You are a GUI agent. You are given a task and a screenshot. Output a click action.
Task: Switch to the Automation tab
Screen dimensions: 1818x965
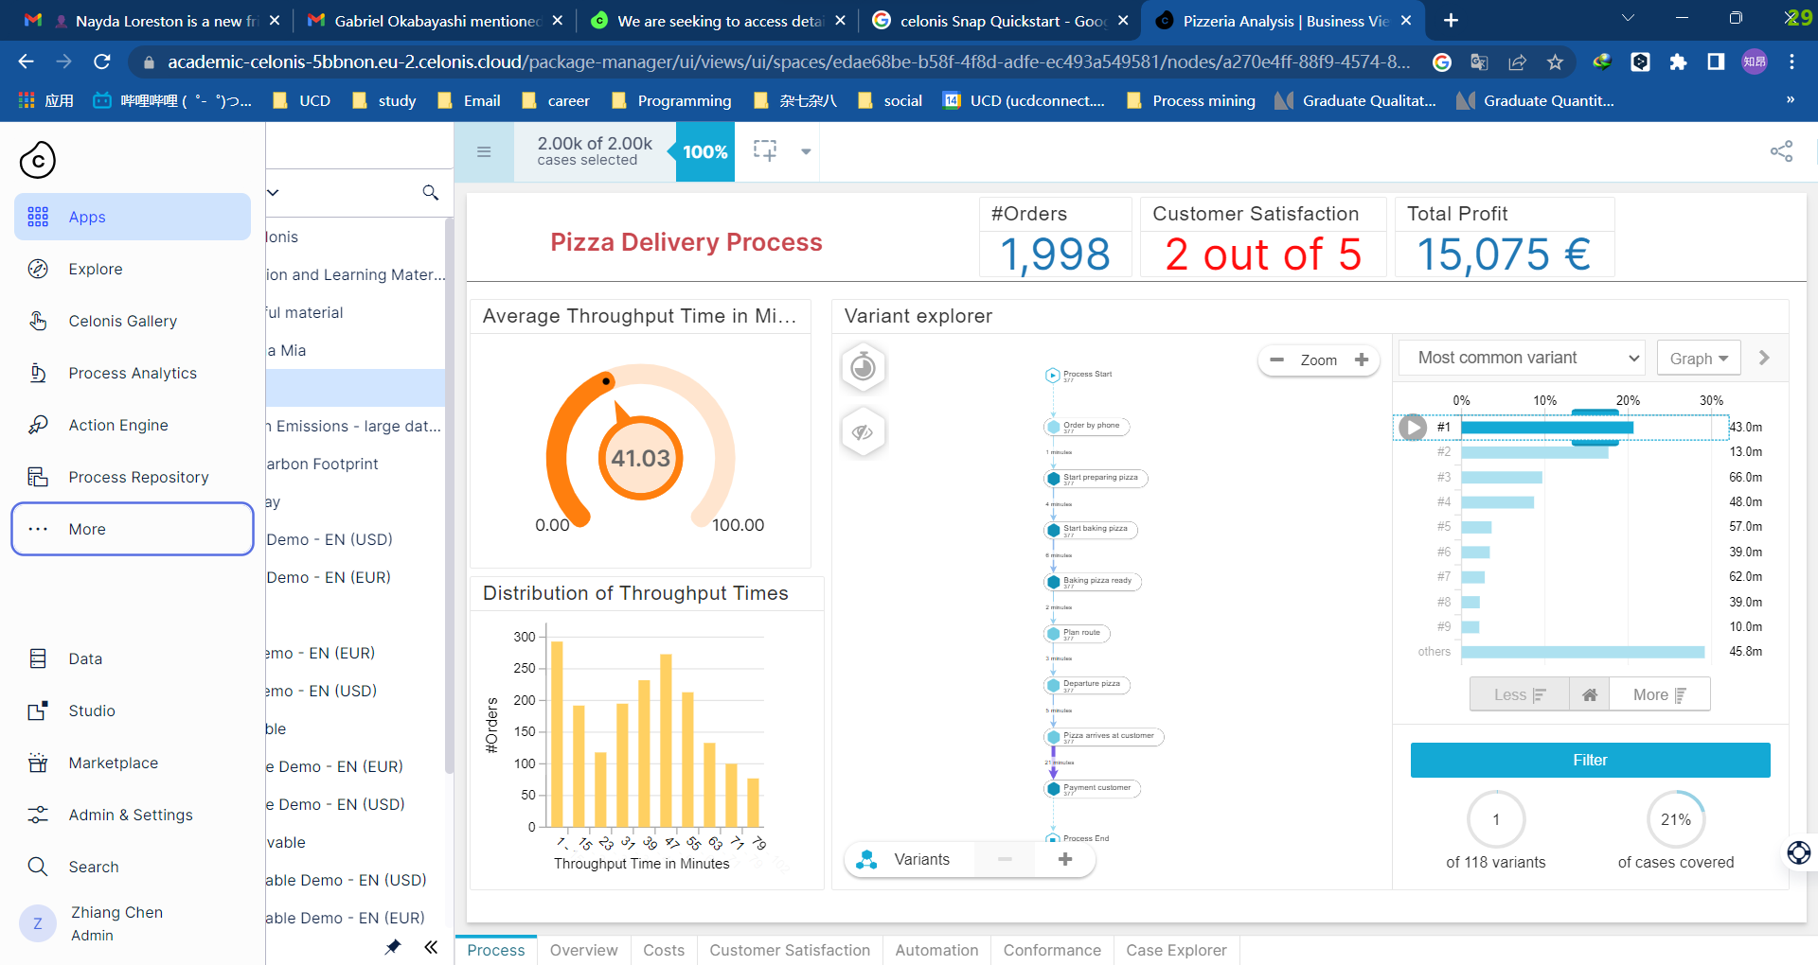tap(936, 950)
